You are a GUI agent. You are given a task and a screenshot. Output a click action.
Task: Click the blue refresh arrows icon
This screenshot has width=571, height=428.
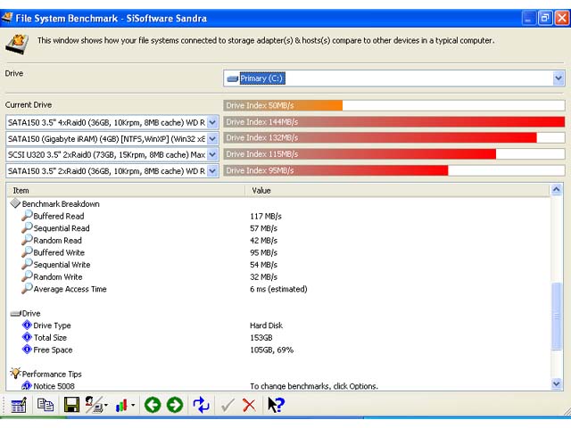pyautogui.click(x=201, y=406)
